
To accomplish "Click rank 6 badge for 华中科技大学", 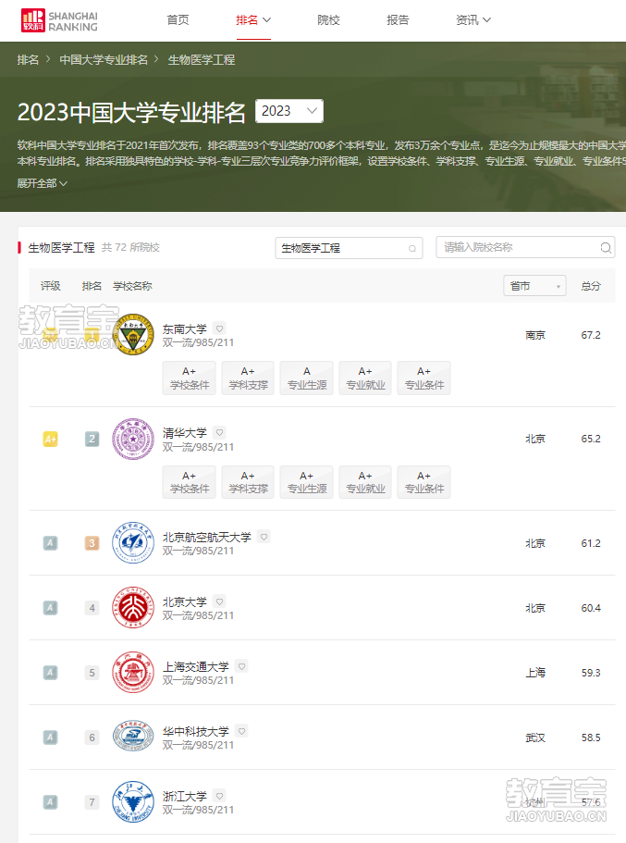I will [x=92, y=738].
